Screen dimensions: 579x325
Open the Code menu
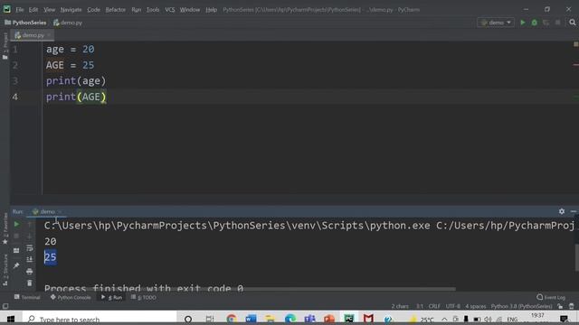(93, 10)
